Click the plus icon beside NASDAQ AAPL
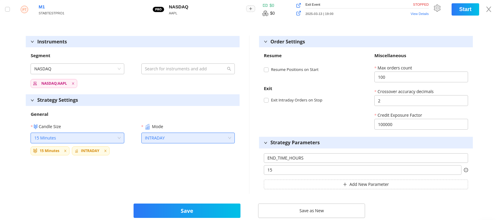 251,9
